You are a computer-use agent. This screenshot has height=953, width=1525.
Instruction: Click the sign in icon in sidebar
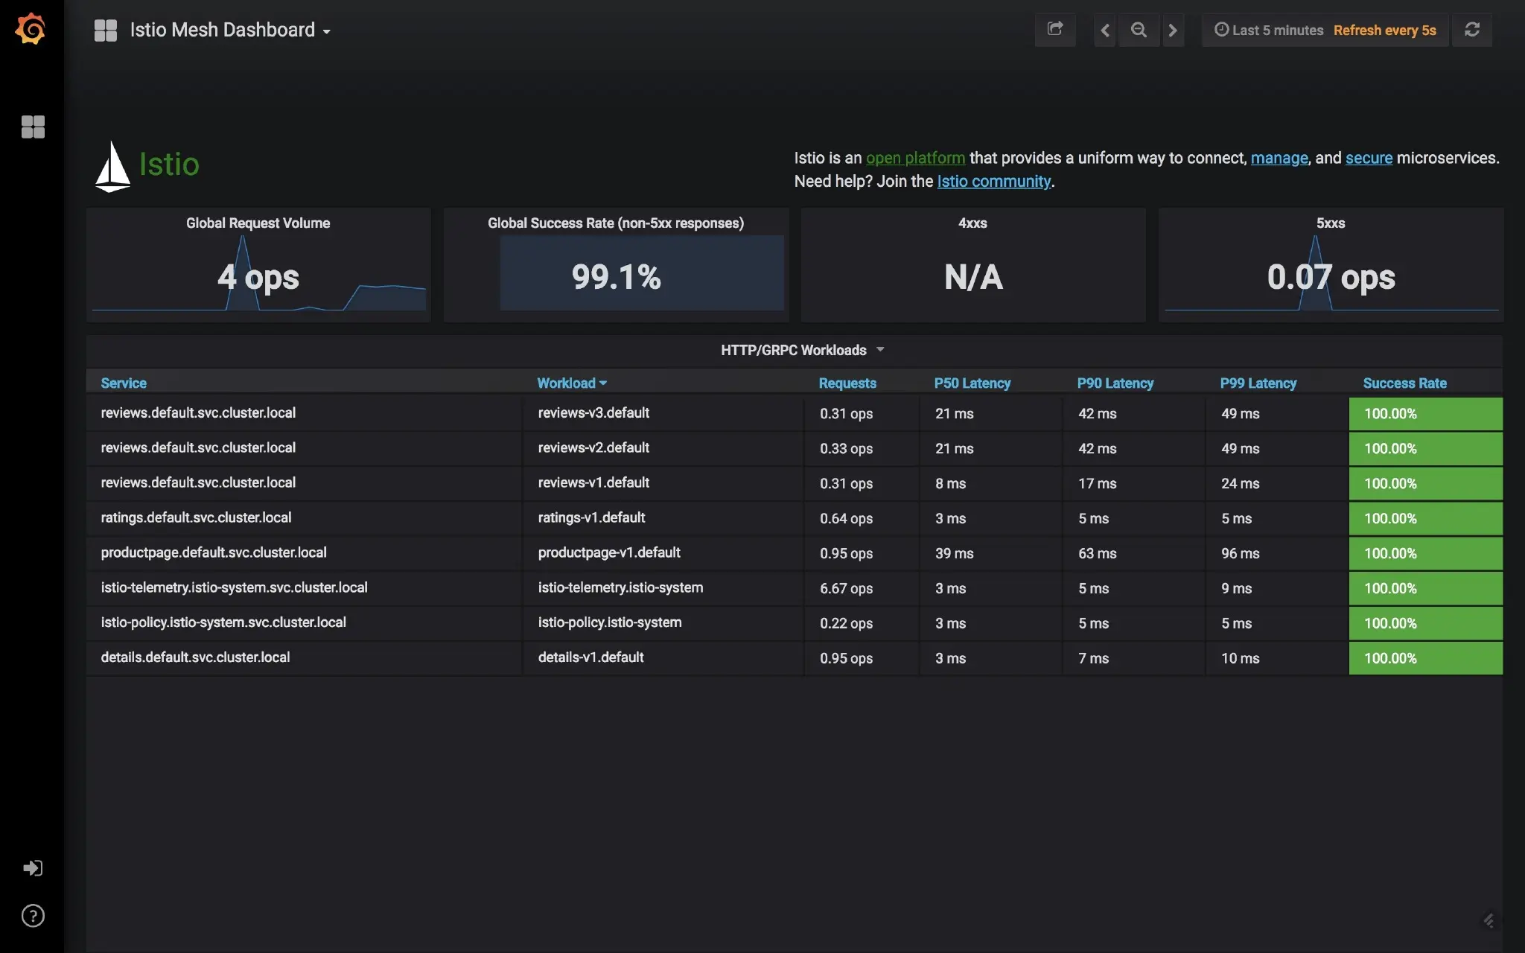tap(33, 868)
